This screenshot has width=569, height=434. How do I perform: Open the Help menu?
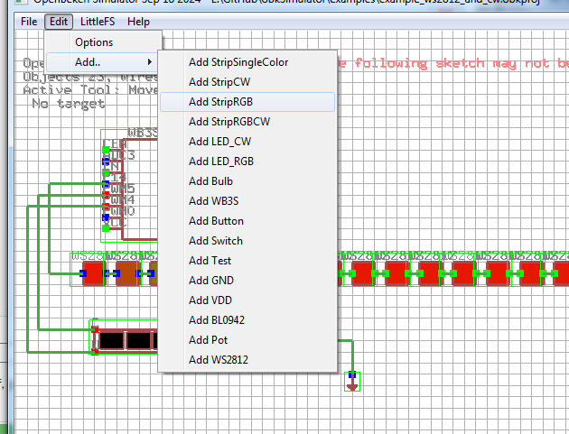(138, 22)
